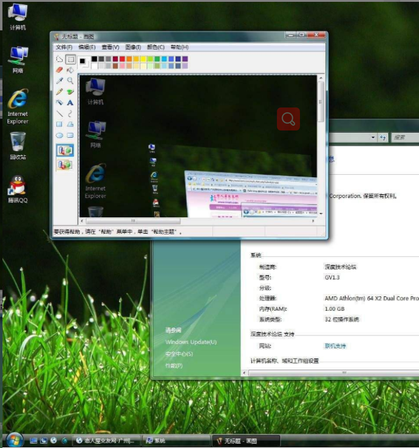Enable the transparent selection option in toolbox
Viewport: 419px width, 448px height.
[64, 165]
